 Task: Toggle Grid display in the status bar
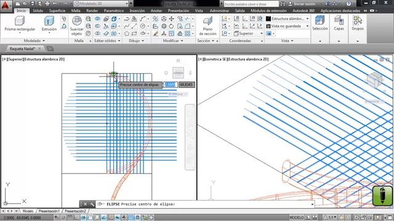pyautogui.click(x=70, y=217)
